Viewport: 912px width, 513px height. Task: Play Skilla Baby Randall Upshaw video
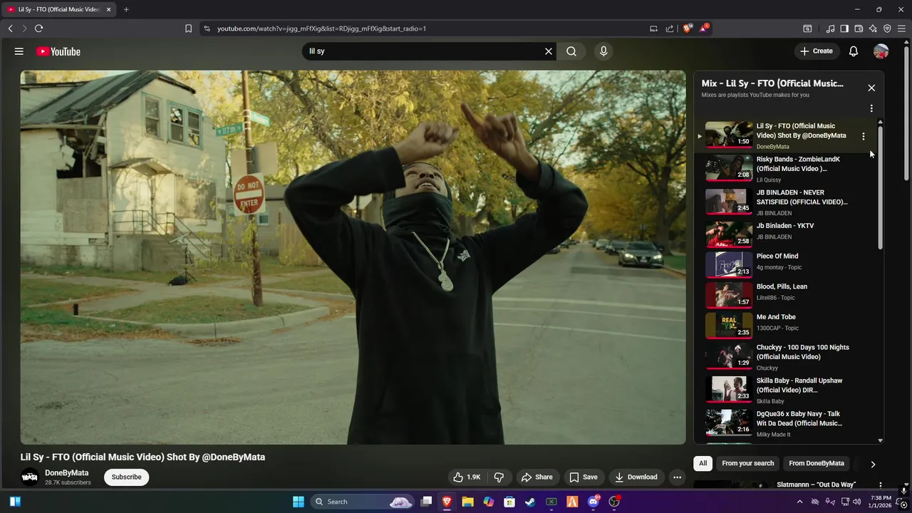pyautogui.click(x=784, y=390)
